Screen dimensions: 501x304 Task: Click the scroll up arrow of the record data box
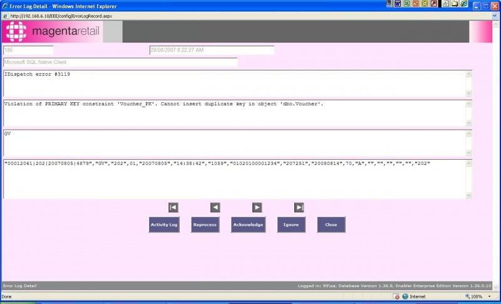(468, 164)
